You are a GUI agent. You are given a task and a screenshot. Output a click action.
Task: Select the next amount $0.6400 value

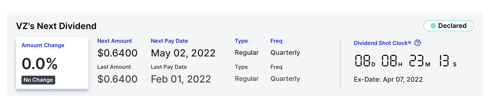[117, 53]
